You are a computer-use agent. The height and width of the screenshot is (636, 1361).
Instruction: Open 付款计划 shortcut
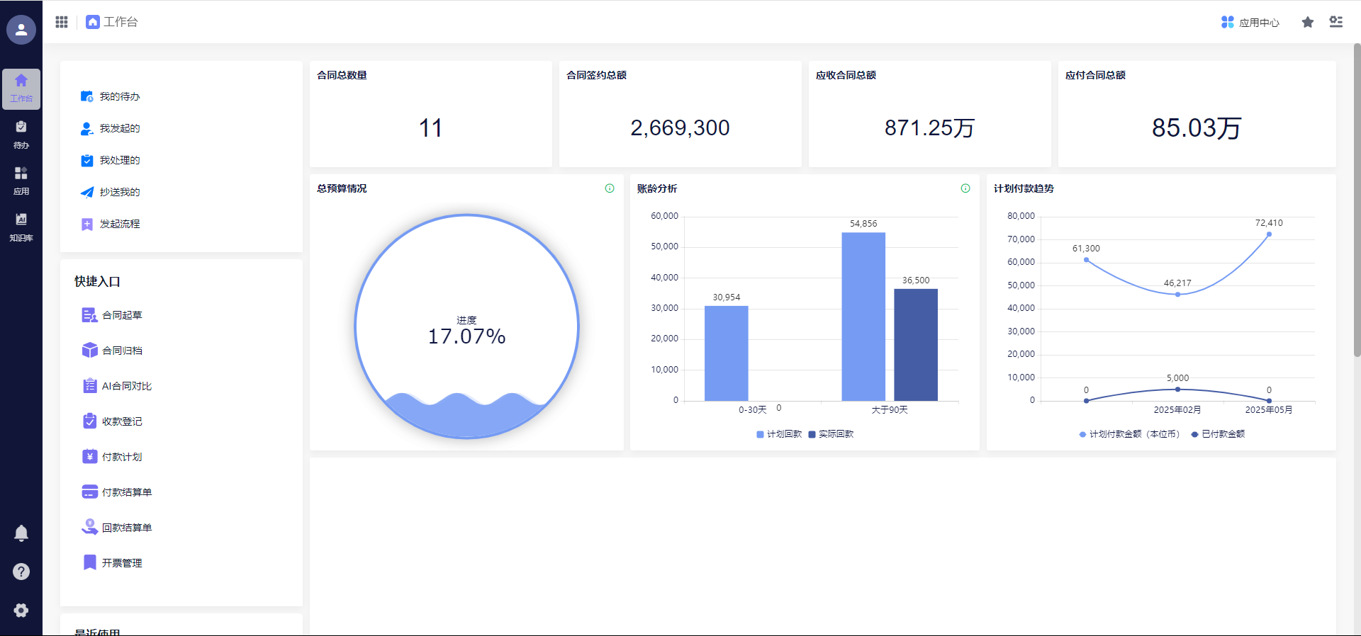[121, 457]
